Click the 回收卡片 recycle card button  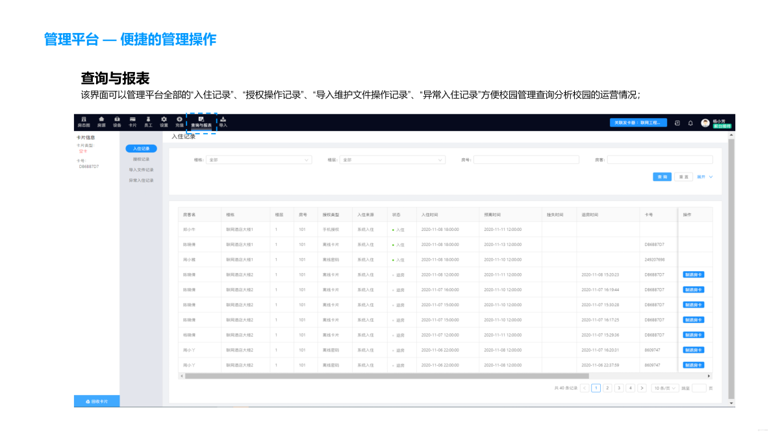[96, 401]
